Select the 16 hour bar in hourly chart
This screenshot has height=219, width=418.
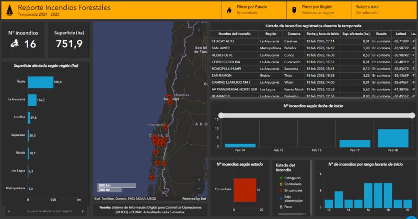(368, 195)
